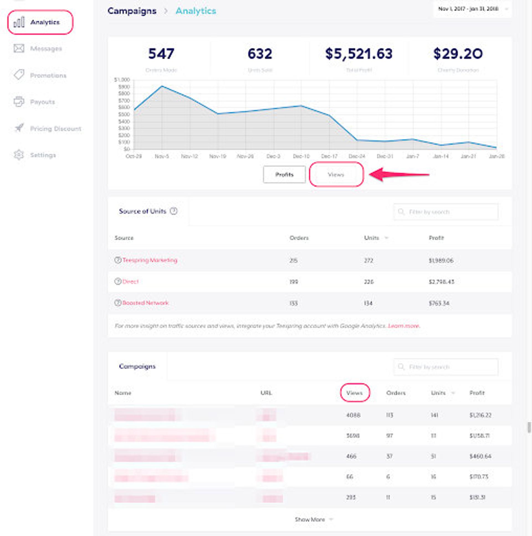Switch the chart to Profits

click(x=284, y=175)
